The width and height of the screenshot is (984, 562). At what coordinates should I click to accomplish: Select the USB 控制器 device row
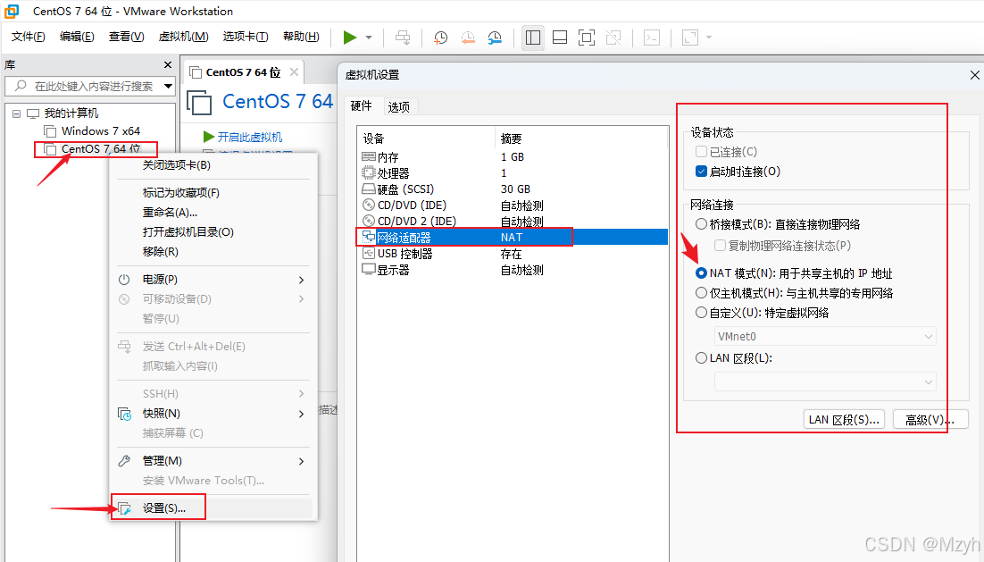(x=513, y=254)
